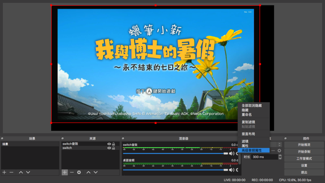325x183 pixels.
Task: Toggle visibility of the 'switch' source
Action: pyautogui.click(x=109, y=148)
